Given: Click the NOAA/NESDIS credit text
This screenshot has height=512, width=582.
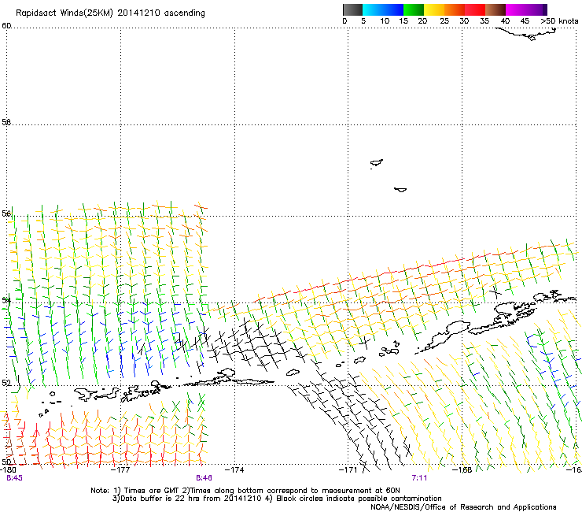Looking at the screenshot, I should pyautogui.click(x=463, y=507).
